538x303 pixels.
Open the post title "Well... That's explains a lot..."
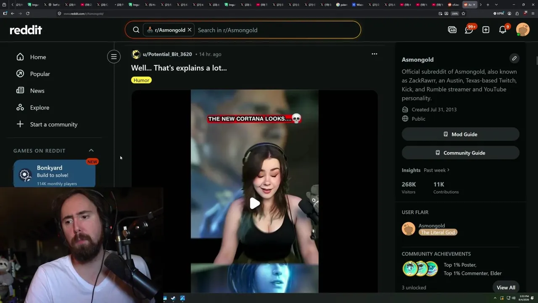pyautogui.click(x=179, y=68)
